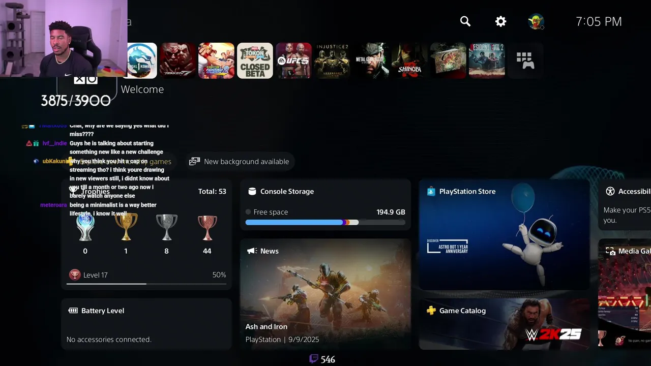Click PlayStation | 9/9/2025 news date
This screenshot has height=366, width=651.
point(282,340)
